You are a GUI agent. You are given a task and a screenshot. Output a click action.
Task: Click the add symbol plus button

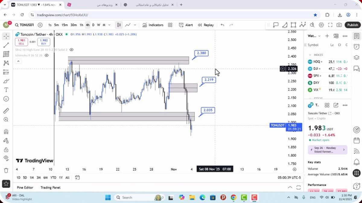click(x=40, y=25)
